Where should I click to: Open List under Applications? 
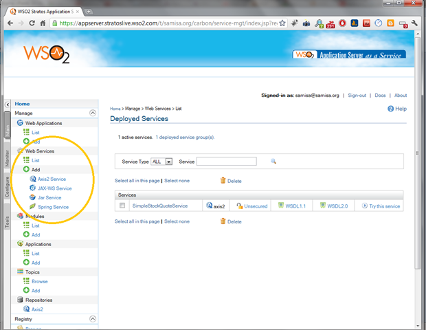[36, 254]
